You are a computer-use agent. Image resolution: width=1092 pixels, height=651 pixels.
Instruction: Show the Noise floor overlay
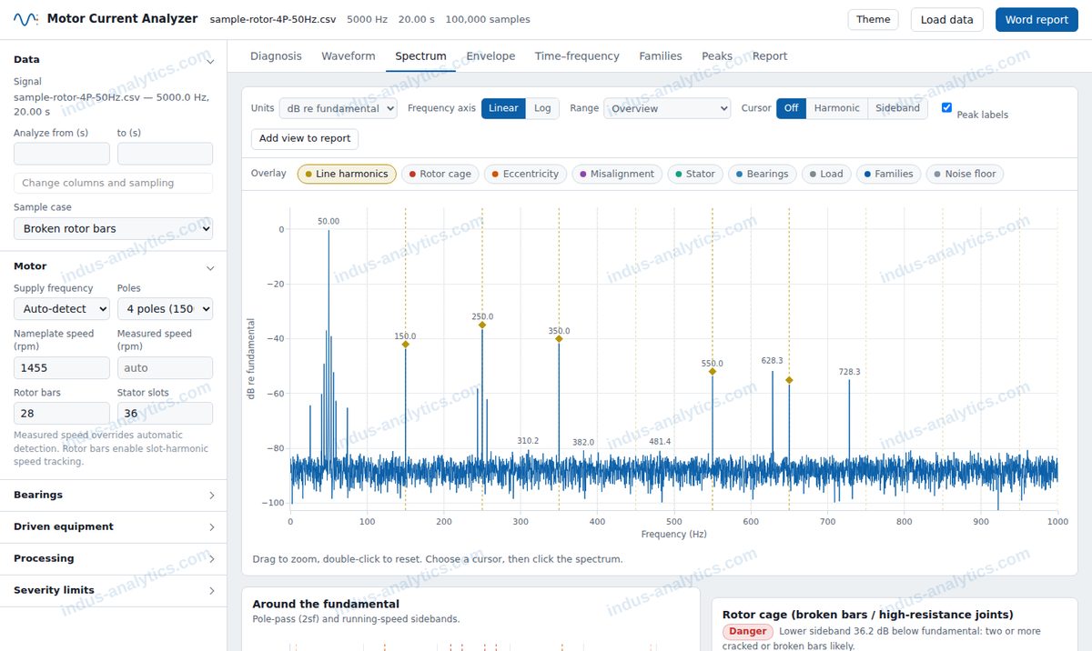(x=965, y=174)
